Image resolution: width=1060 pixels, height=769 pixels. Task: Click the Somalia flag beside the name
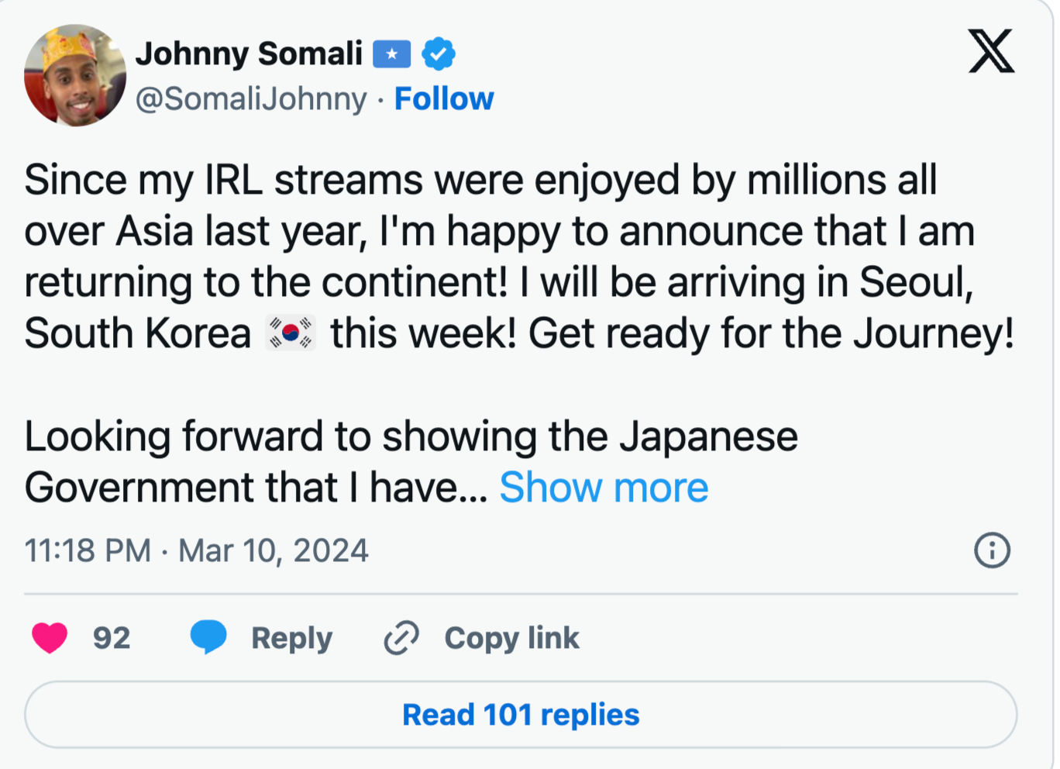[x=392, y=54]
